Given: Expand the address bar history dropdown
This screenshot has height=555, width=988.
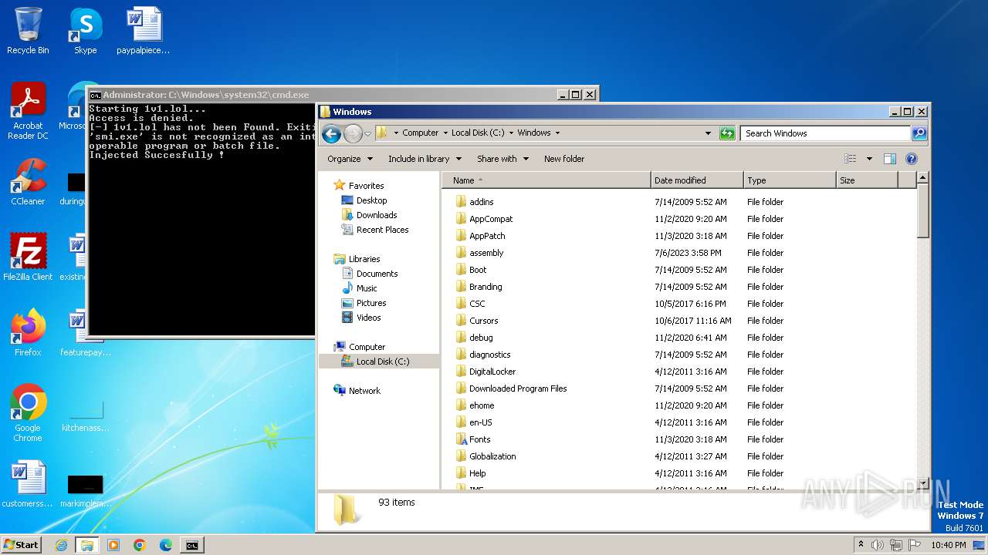Looking at the screenshot, I should [x=708, y=133].
